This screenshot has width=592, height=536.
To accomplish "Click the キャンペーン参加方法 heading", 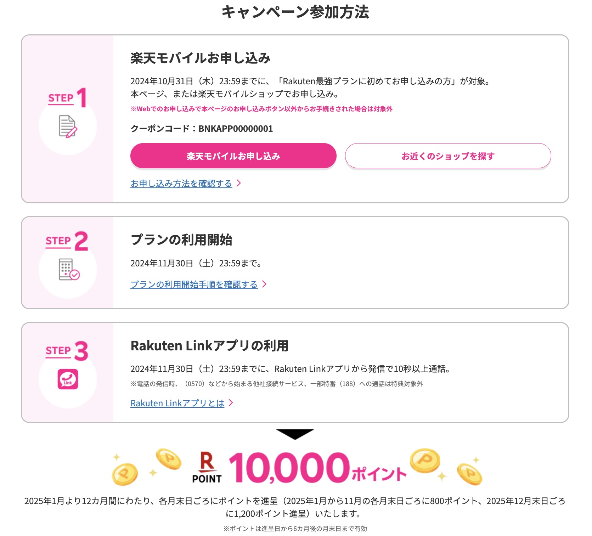I will [295, 12].
